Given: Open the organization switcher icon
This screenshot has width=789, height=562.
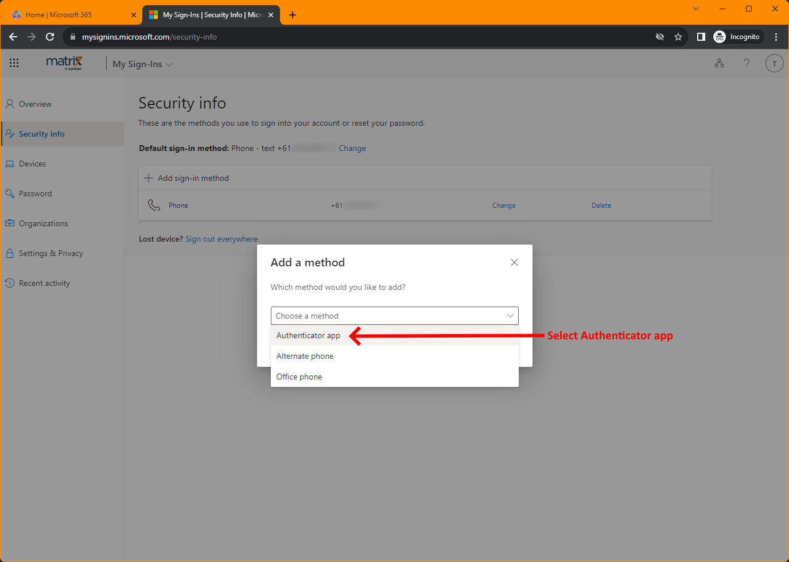Looking at the screenshot, I should pos(719,63).
